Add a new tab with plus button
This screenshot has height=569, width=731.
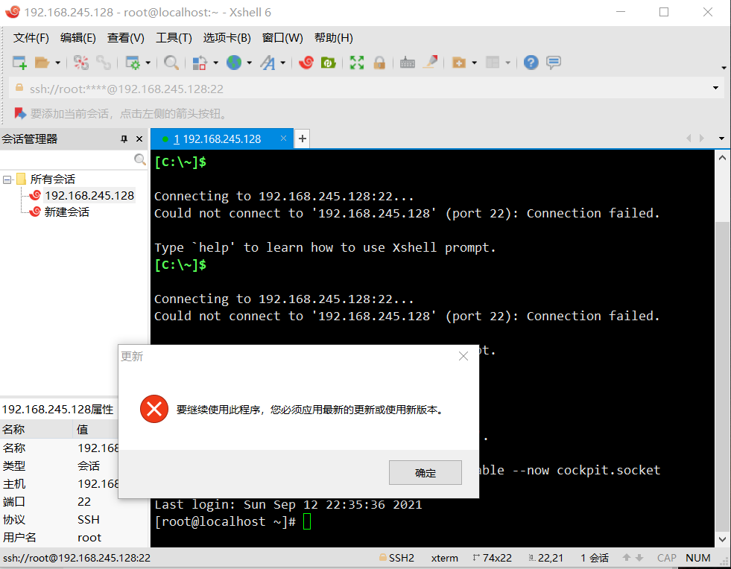point(302,139)
